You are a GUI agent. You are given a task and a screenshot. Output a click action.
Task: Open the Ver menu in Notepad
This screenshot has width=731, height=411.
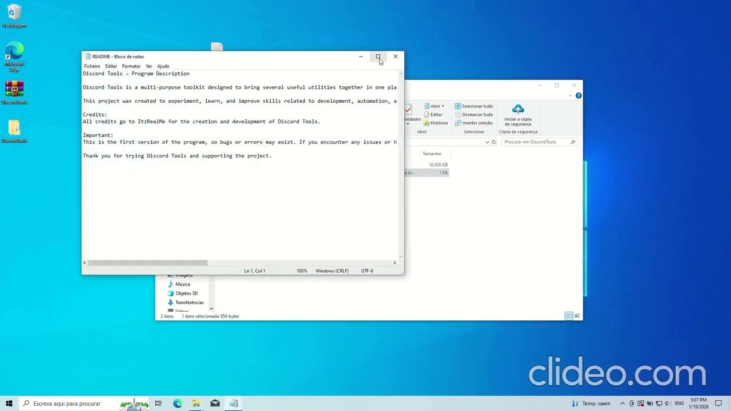point(149,66)
